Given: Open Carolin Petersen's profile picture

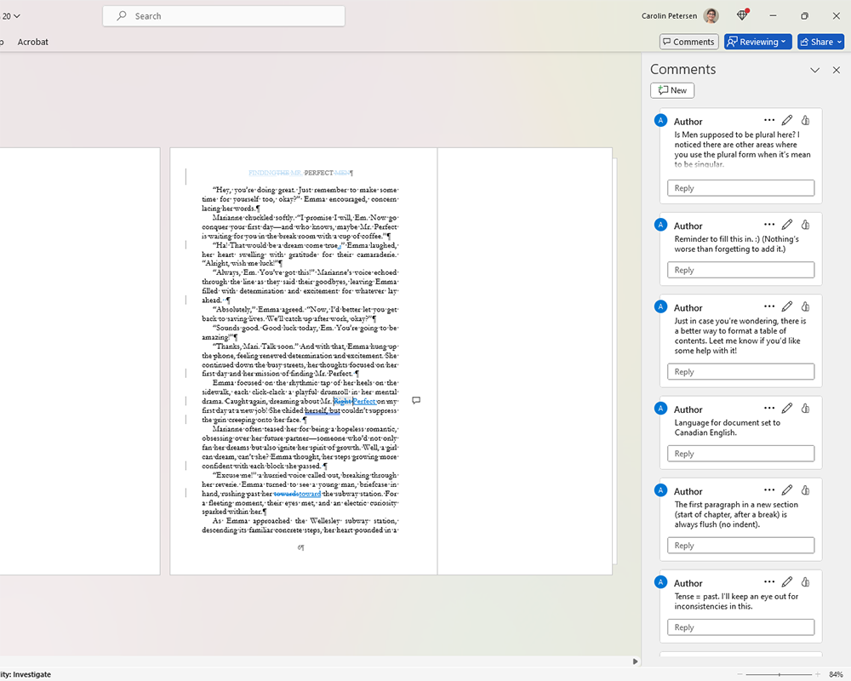Looking at the screenshot, I should click(711, 16).
